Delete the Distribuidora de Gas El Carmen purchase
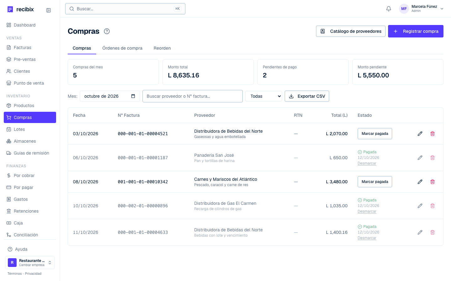The height and width of the screenshot is (281, 451). (433, 206)
